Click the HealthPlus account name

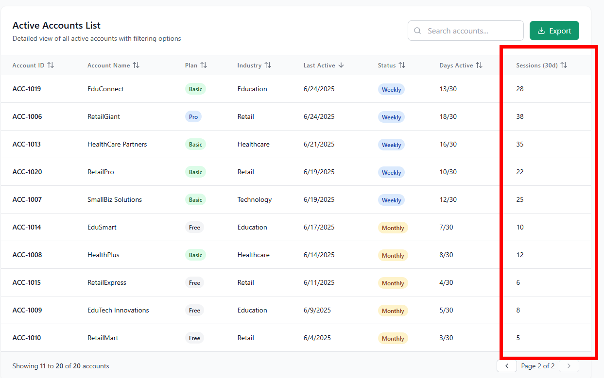104,255
